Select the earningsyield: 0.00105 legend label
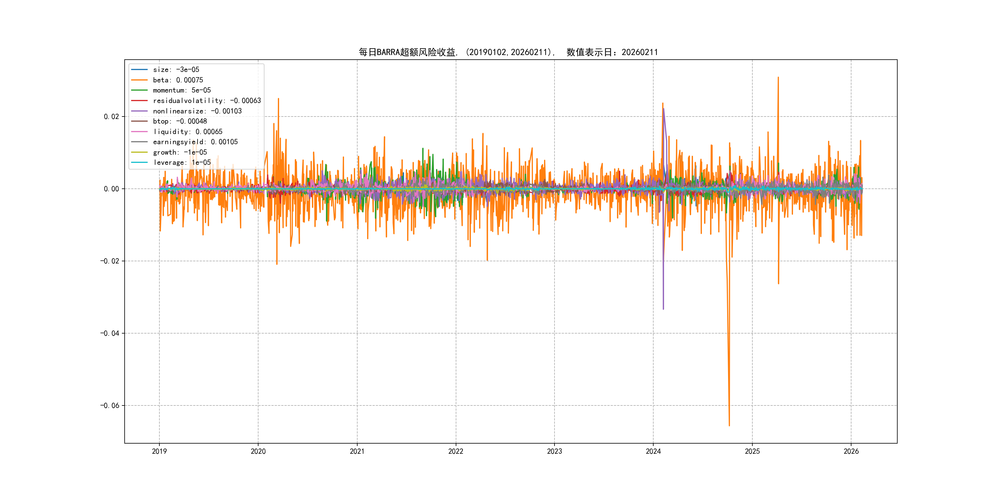This screenshot has width=997, height=498. point(195,142)
